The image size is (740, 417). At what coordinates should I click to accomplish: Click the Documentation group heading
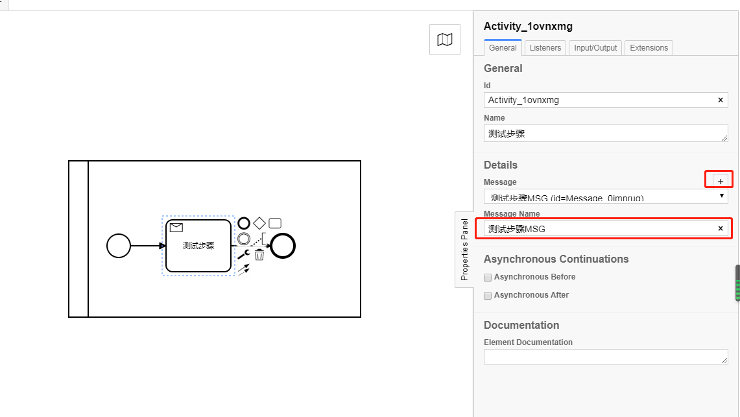pyautogui.click(x=521, y=325)
